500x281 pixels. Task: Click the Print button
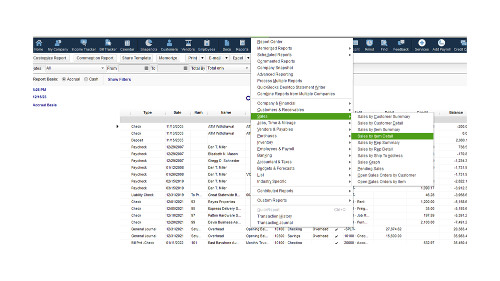click(193, 58)
